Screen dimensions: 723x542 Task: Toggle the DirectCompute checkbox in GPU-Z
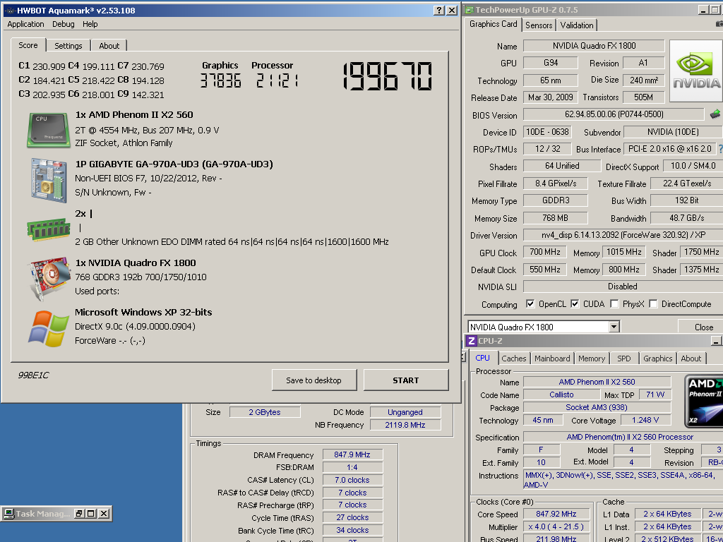click(x=653, y=303)
